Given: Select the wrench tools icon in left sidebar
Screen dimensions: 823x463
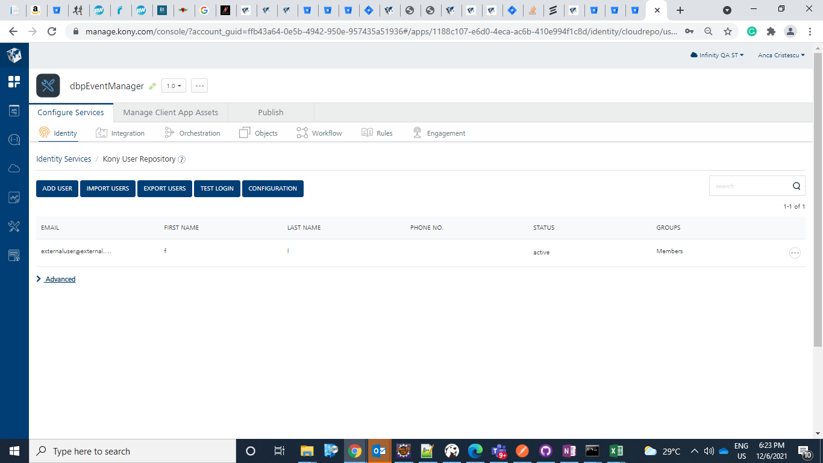Looking at the screenshot, I should pyautogui.click(x=14, y=227).
